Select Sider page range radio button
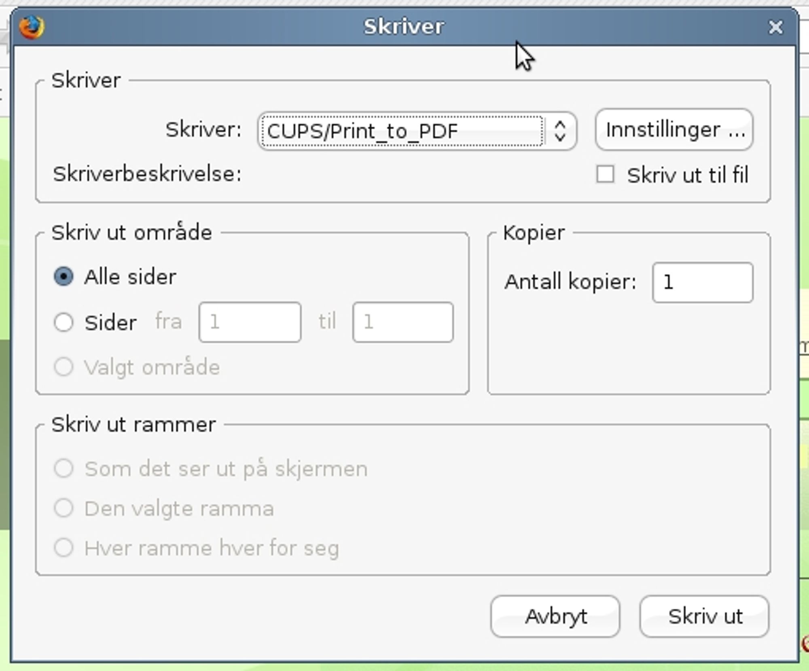The height and width of the screenshot is (671, 809). pyautogui.click(x=64, y=322)
